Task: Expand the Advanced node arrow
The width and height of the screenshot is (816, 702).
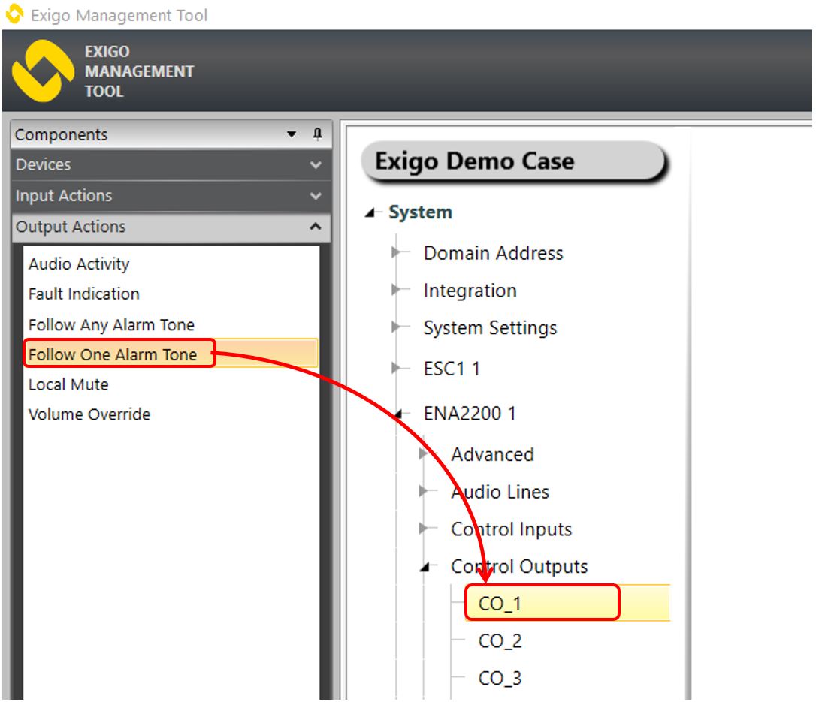Action: tap(424, 454)
